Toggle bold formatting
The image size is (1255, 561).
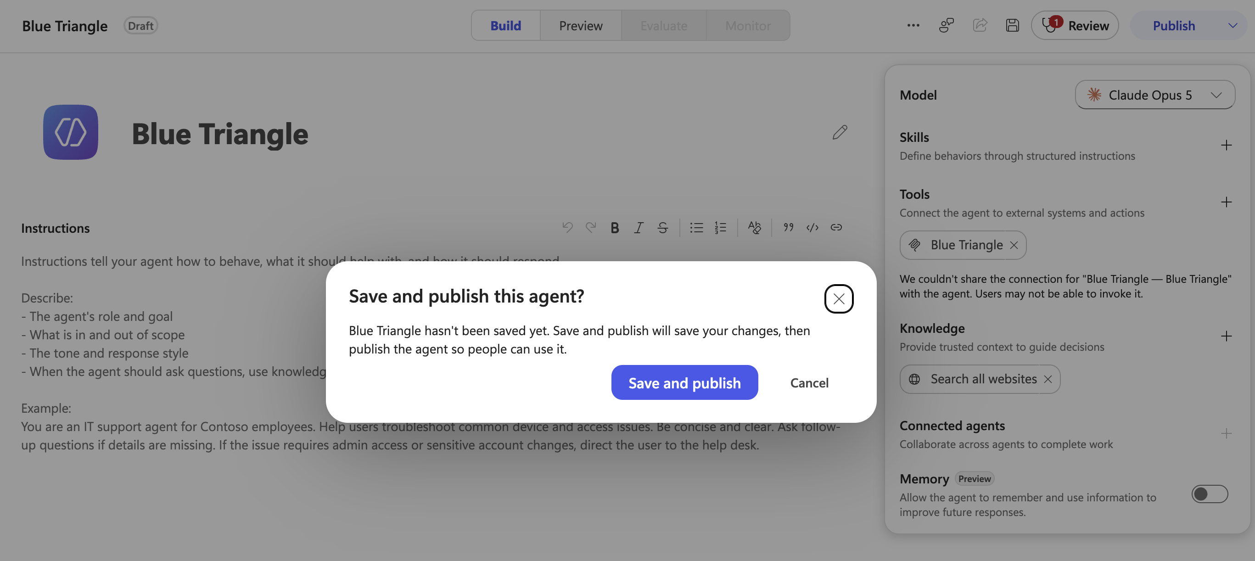click(615, 228)
